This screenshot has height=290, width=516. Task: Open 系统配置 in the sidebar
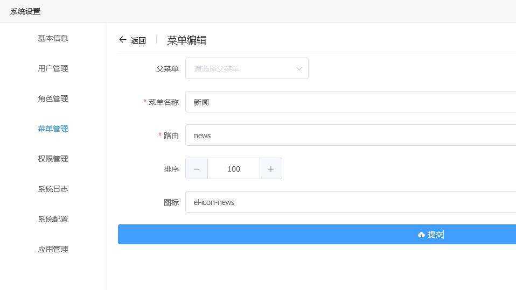pyautogui.click(x=53, y=219)
